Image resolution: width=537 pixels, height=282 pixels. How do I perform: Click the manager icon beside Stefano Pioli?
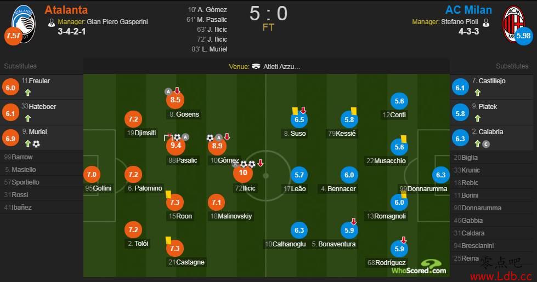(x=485, y=22)
